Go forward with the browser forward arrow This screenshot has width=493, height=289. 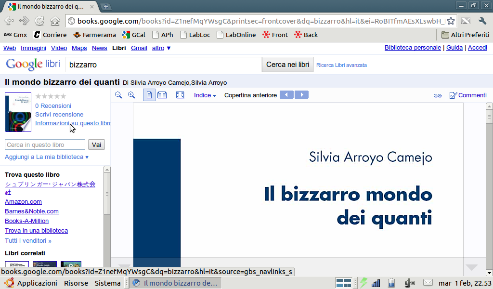(24, 21)
